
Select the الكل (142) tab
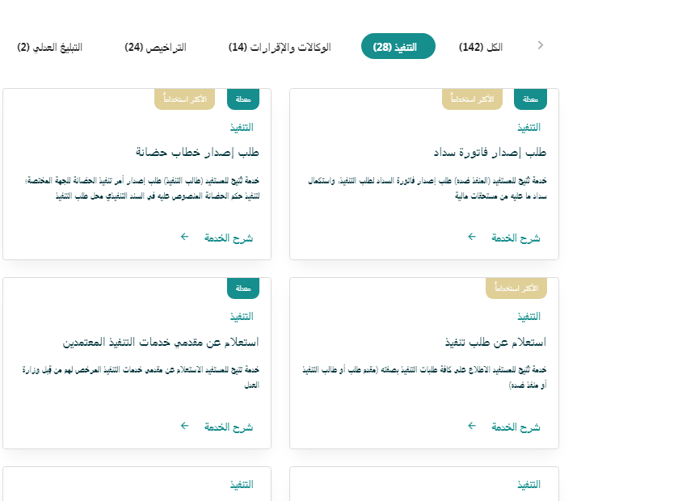[x=480, y=47]
